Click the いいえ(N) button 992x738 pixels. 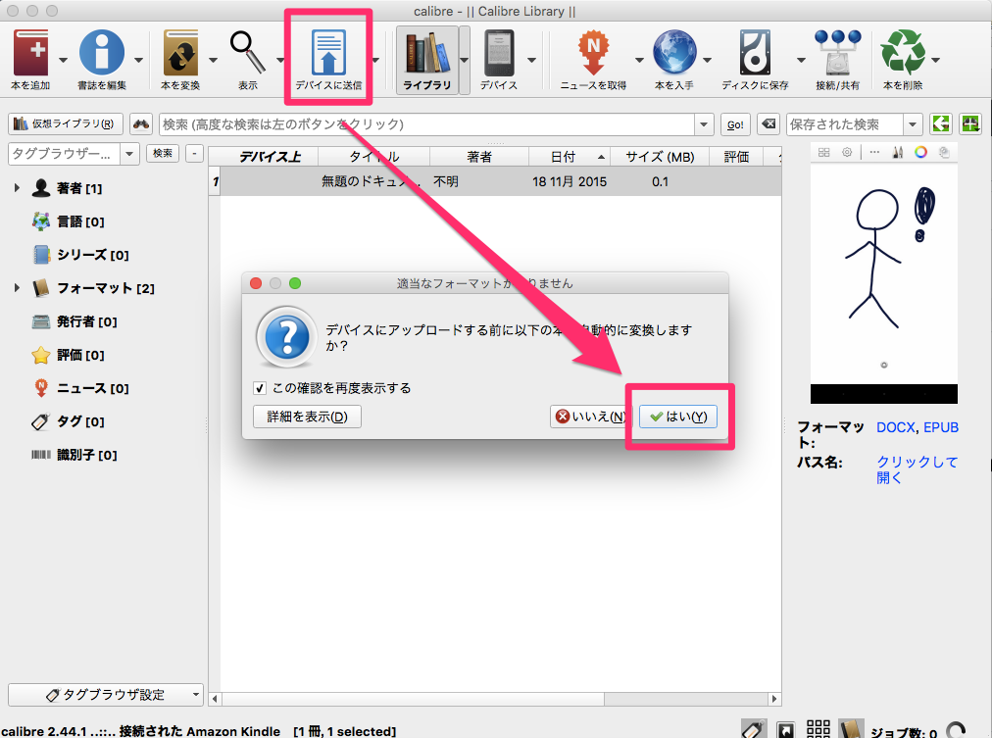pos(589,417)
